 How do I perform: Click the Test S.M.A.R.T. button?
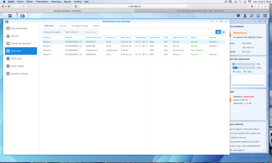click(72, 32)
